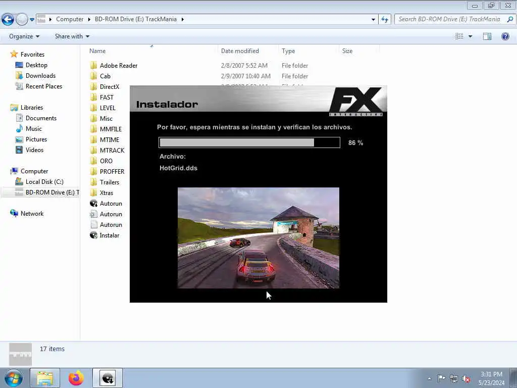Expand the arrow after the TrackMania breadcrumb

coord(182,20)
